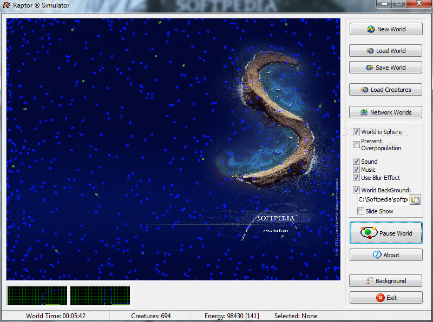The width and height of the screenshot is (433, 322).
Task: Toggle Use Blur Effect checkbox
Action: [x=356, y=178]
